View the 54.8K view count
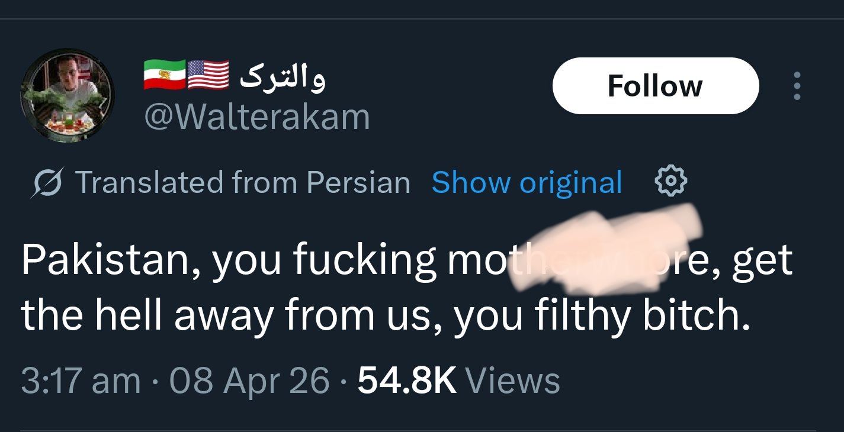Viewport: 844px width, 432px height. (x=407, y=380)
